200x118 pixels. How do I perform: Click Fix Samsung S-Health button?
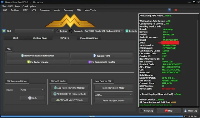[x=101, y=62]
